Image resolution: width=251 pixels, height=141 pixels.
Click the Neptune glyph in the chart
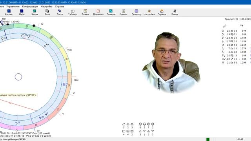40,118
